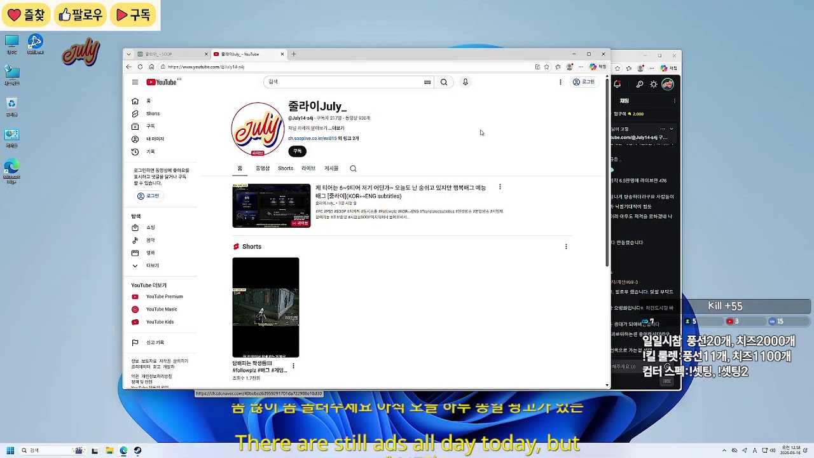Toggle the theme sun icon in SOOP window
This screenshot has height=458, width=814.
tap(654, 84)
